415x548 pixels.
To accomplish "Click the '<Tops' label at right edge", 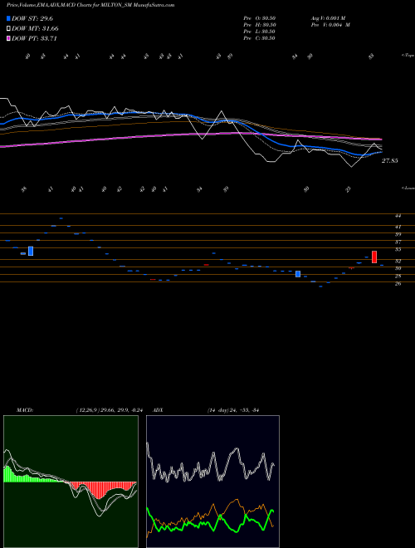I will point(408,56).
